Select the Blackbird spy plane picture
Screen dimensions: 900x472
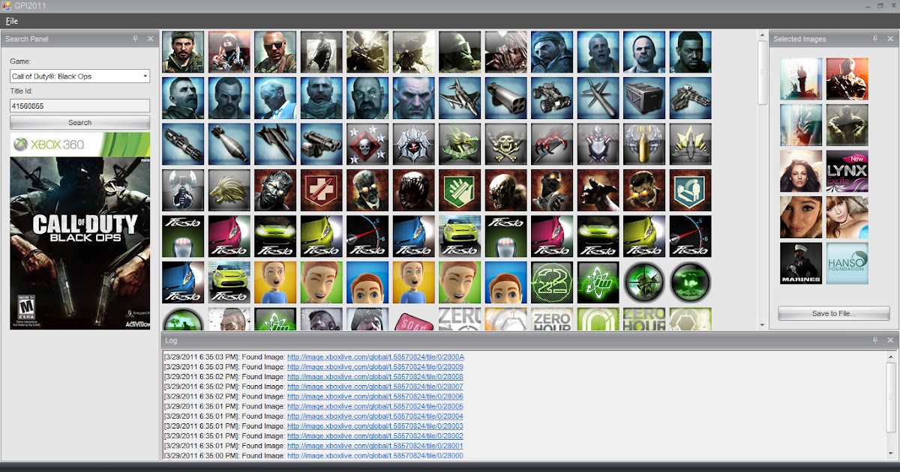(x=275, y=144)
